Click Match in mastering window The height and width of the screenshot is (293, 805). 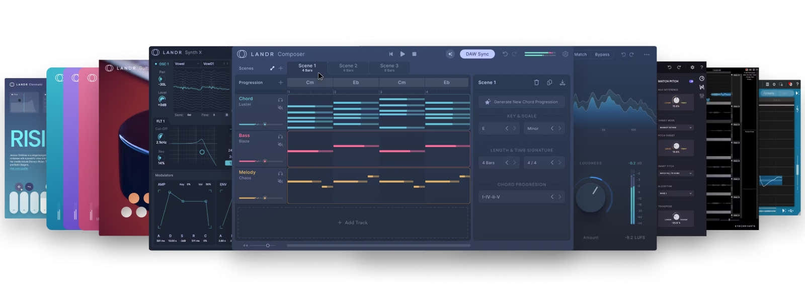pyautogui.click(x=581, y=54)
